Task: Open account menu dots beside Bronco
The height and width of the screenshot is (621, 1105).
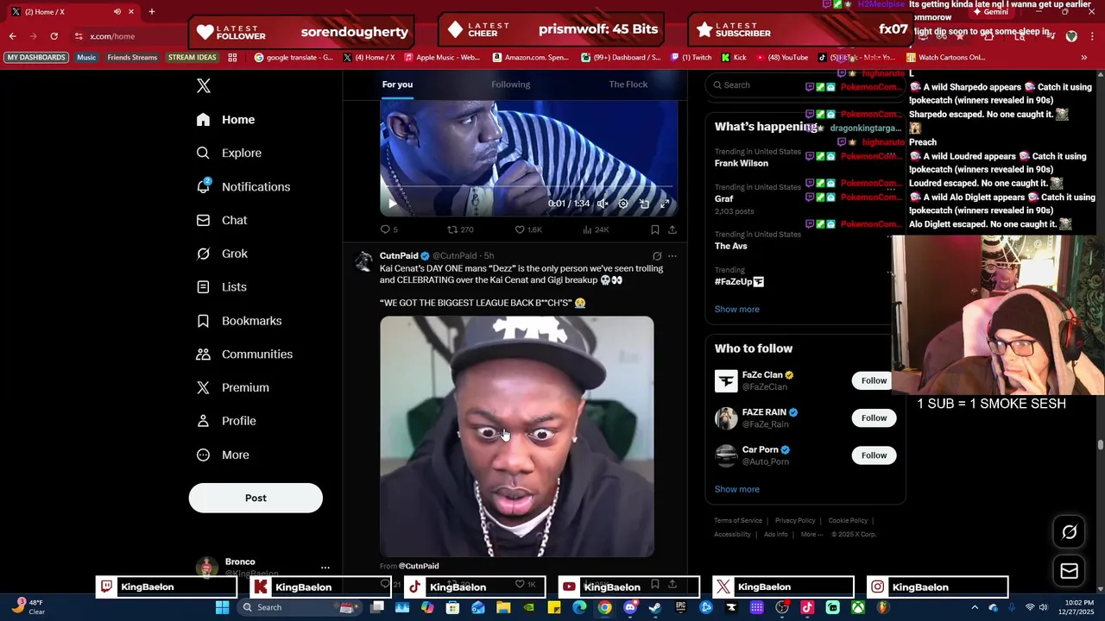Action: [325, 568]
